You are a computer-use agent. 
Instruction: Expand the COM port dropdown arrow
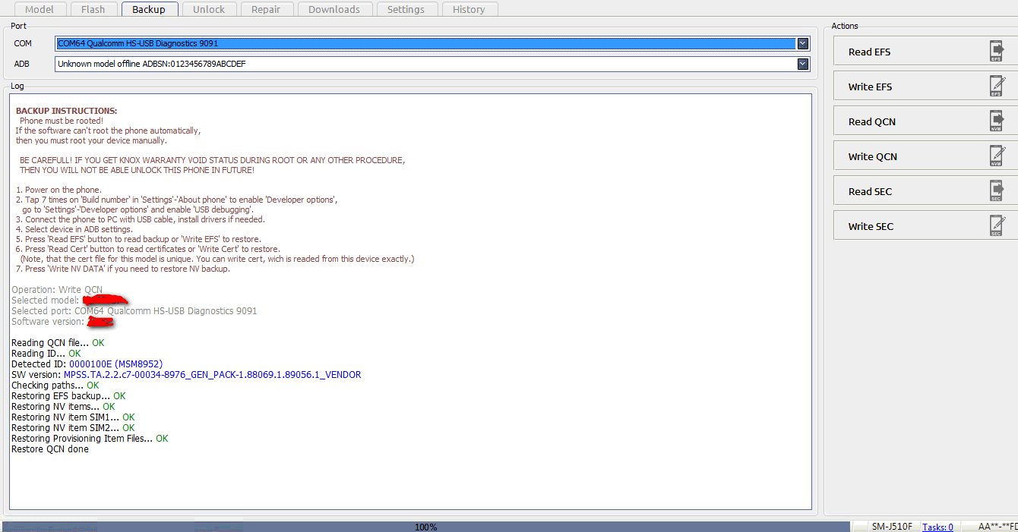point(803,43)
